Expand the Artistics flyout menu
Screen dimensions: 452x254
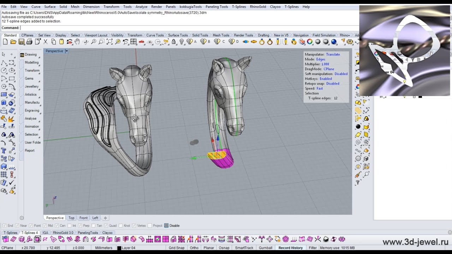pos(31,95)
